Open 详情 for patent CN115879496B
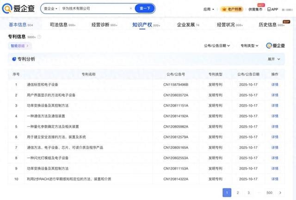The image size is (296, 200). 275,85
